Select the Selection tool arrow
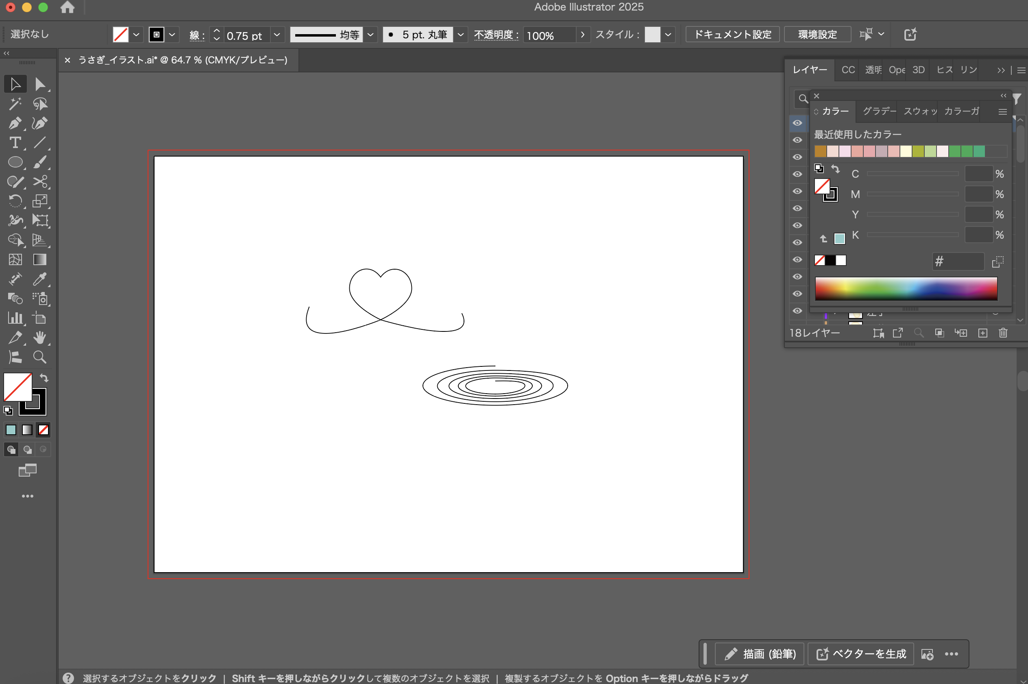The image size is (1028, 684). point(15,84)
